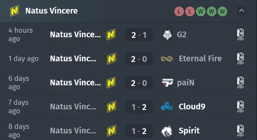Click the Spirit team name
Viewport: 257px width, 140px height.
point(189,130)
